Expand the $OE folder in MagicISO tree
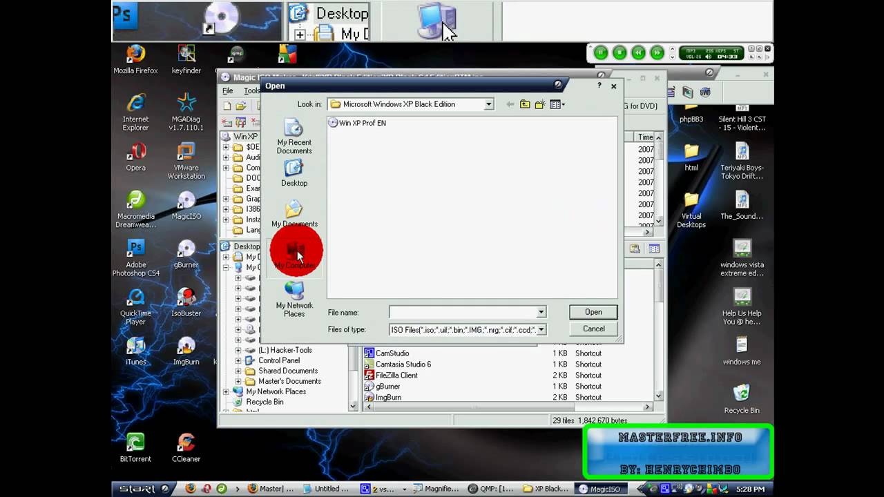This screenshot has height=497, width=884. coord(226,147)
